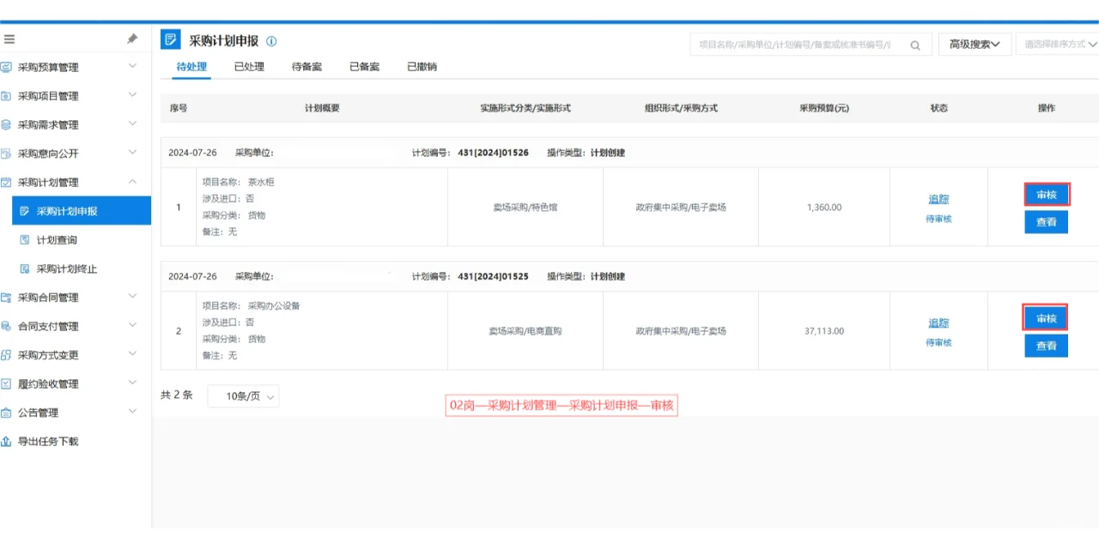Screen dimensions: 1099x549
Task: Expand the 采购项目管理 menu chevron
Action: 132,95
